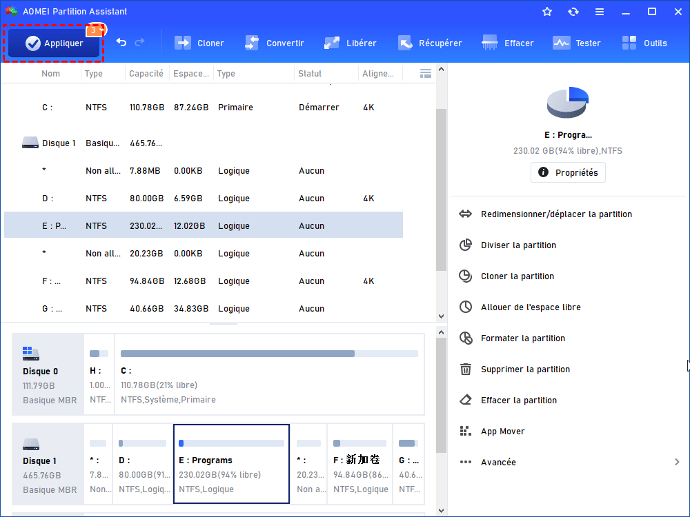Click the resize arrows icon beside Redimensionner
690x517 pixels.
coord(466,214)
